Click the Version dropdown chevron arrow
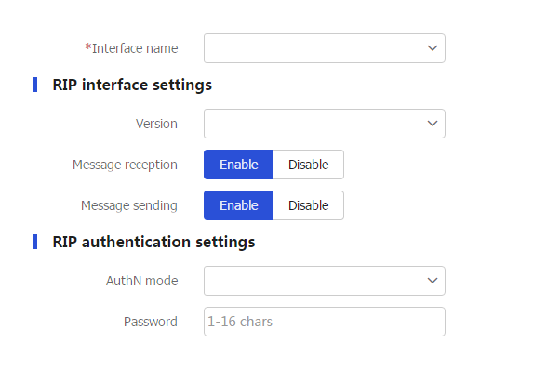This screenshot has width=533, height=382. point(432,124)
